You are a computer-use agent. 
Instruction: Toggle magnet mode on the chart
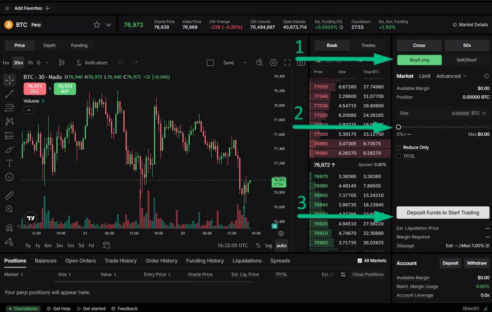[10, 228]
